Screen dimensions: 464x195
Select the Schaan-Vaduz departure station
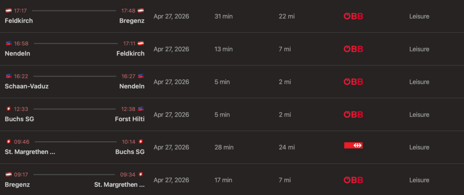coord(27,86)
